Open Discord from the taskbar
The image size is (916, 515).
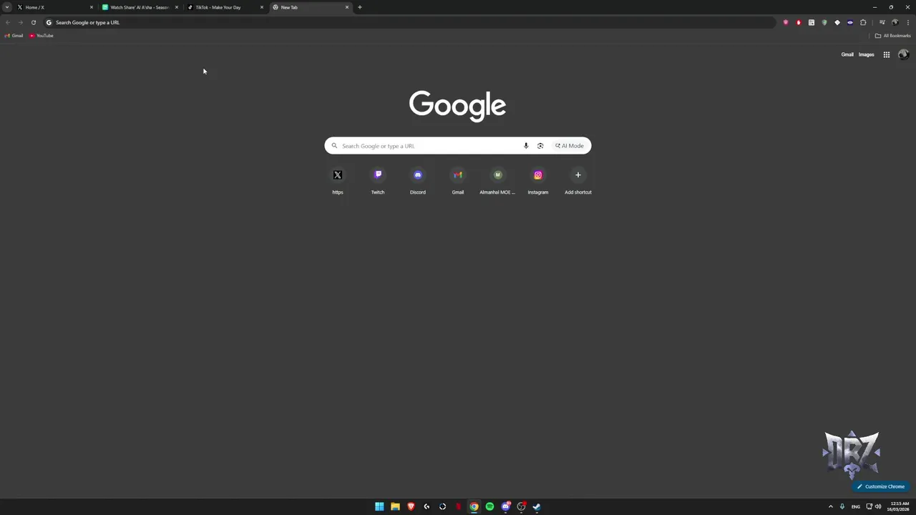coord(505,506)
